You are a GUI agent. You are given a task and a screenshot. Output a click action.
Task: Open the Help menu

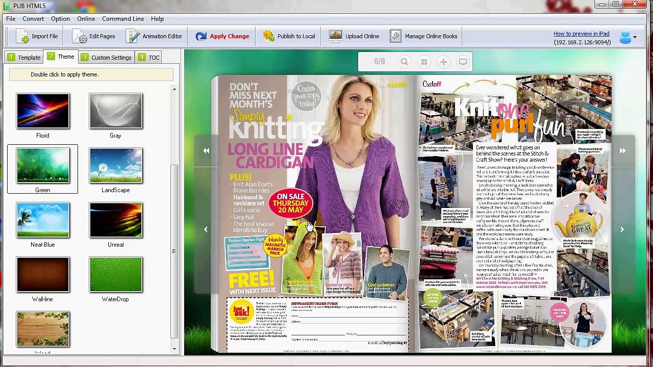(157, 19)
